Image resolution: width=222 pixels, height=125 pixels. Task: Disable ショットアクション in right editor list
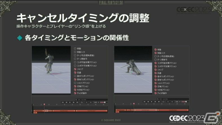point(155,83)
